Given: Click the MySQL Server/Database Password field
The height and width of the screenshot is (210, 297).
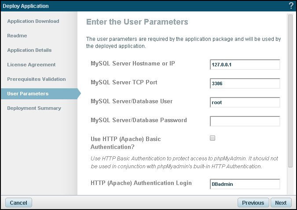Looking at the screenshot, I should pyautogui.click(x=245, y=121).
